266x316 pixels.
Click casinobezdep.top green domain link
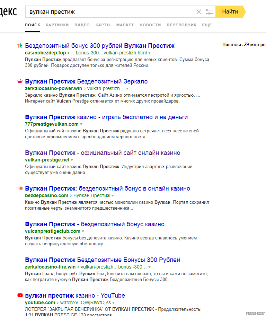(45, 53)
